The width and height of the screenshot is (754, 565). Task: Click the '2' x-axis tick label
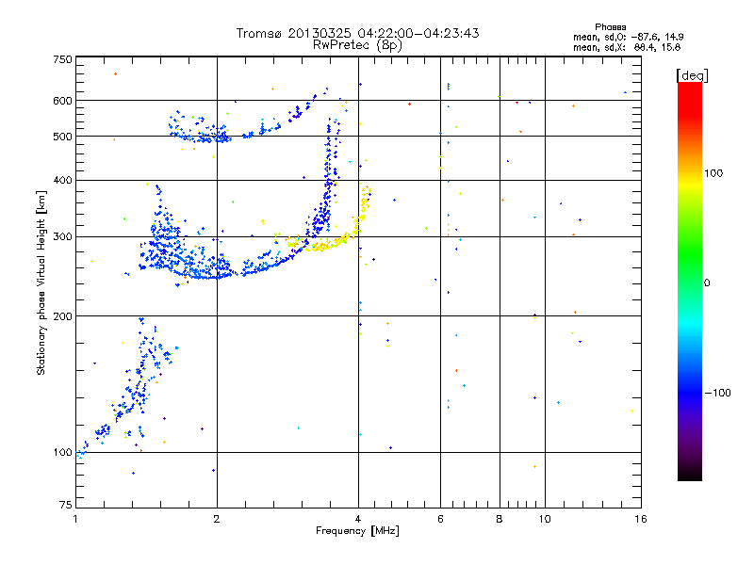click(x=217, y=519)
